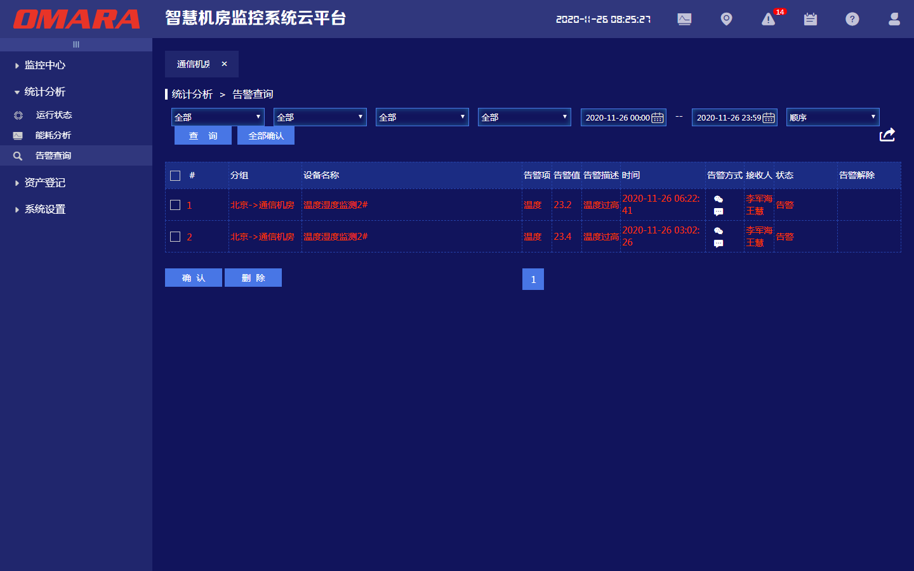
Task: Check the checkbox for alarm row 2
Action: click(176, 237)
